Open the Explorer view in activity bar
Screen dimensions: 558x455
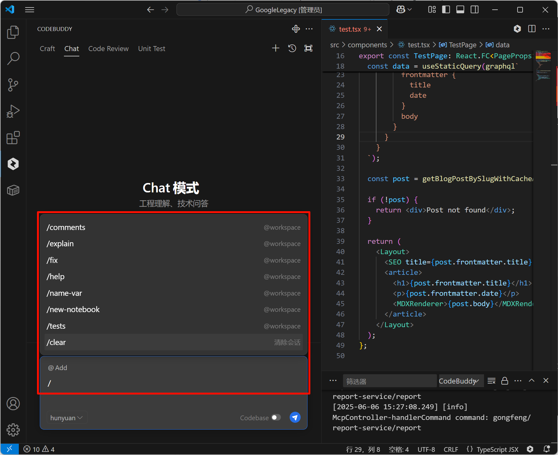coord(13,32)
